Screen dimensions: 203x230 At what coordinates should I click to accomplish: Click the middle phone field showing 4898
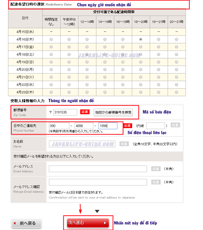(x=84, y=125)
